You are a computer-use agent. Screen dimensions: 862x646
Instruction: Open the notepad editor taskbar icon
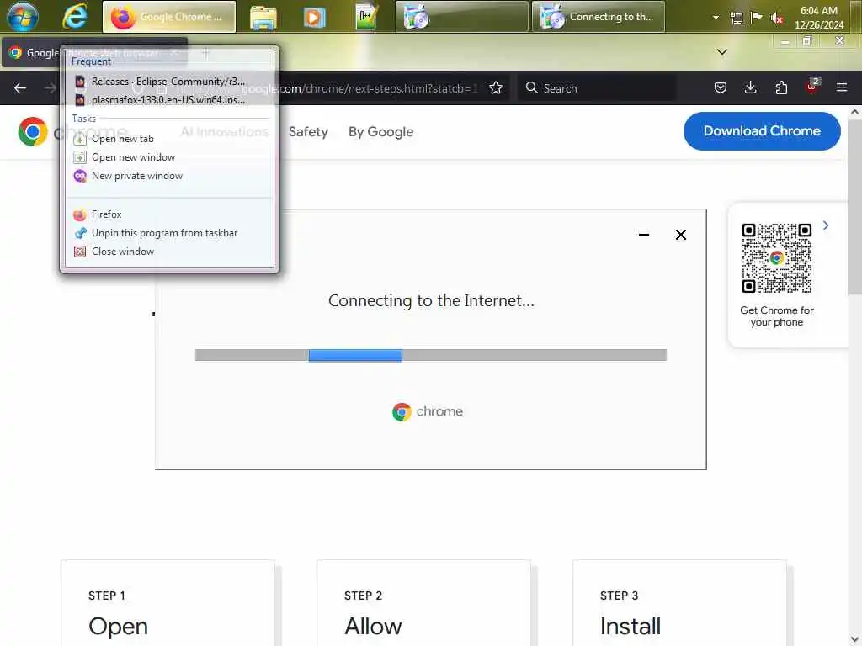(x=365, y=17)
